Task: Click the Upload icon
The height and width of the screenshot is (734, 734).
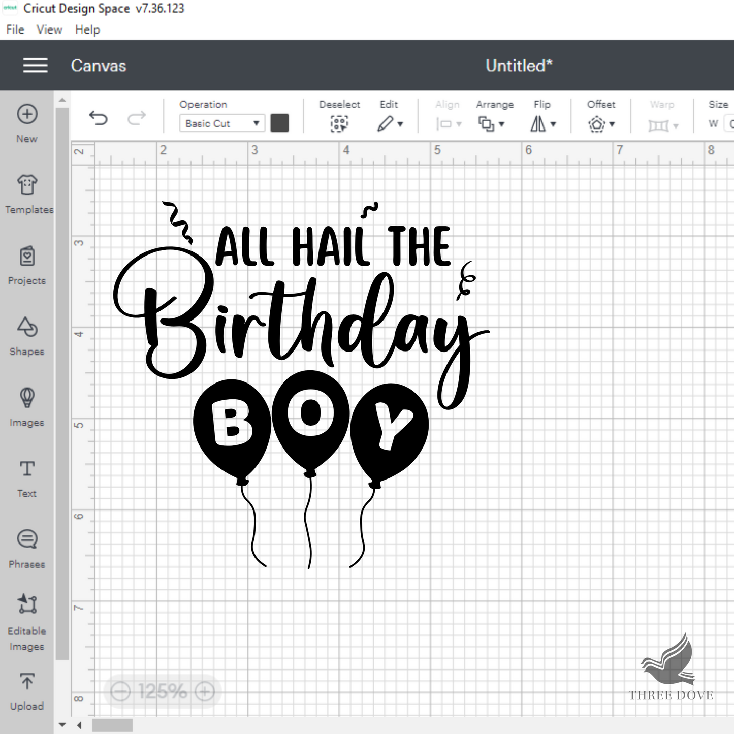Action: click(27, 681)
